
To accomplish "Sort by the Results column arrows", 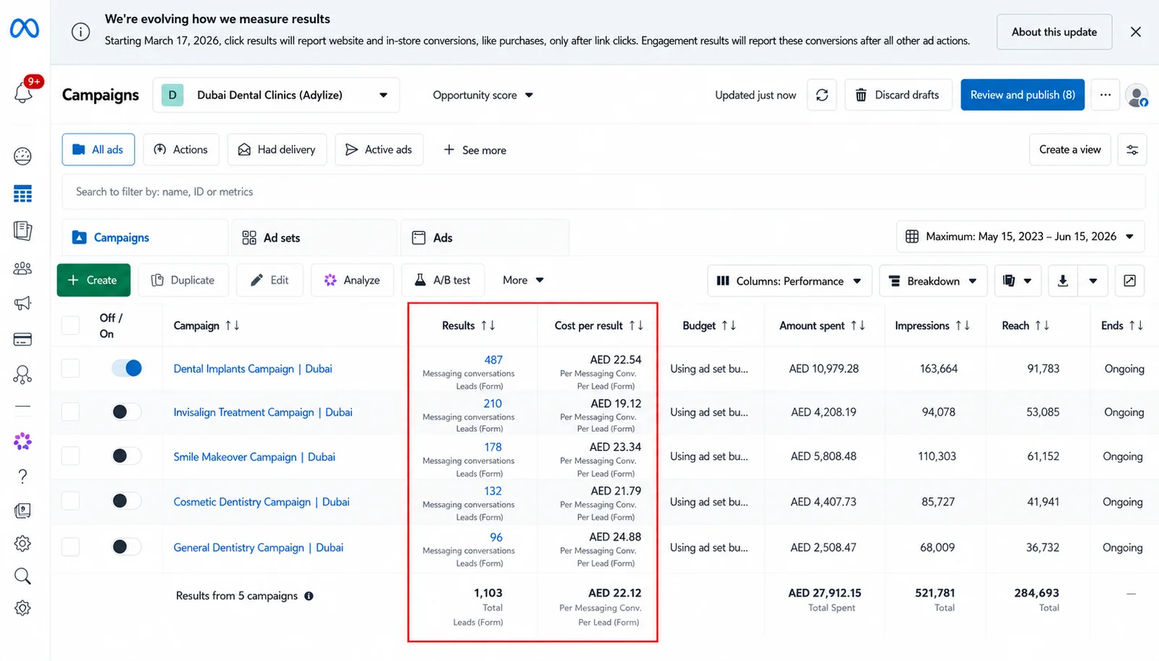I will (488, 326).
